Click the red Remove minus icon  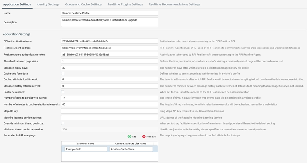click(x=144, y=137)
